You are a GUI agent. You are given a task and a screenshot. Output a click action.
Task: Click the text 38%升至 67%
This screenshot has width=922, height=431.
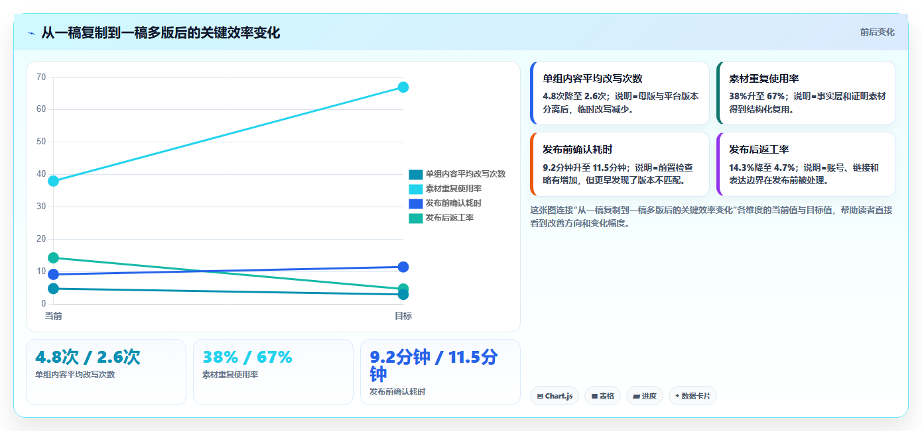click(x=757, y=96)
